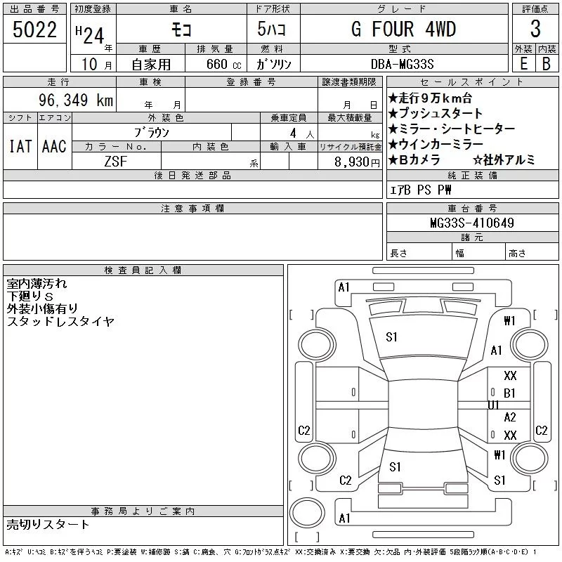Select the sales point ★ミラー・シートヒーター

click(452, 129)
